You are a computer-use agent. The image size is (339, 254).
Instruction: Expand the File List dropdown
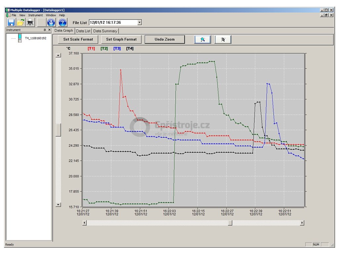pyautogui.click(x=139, y=22)
